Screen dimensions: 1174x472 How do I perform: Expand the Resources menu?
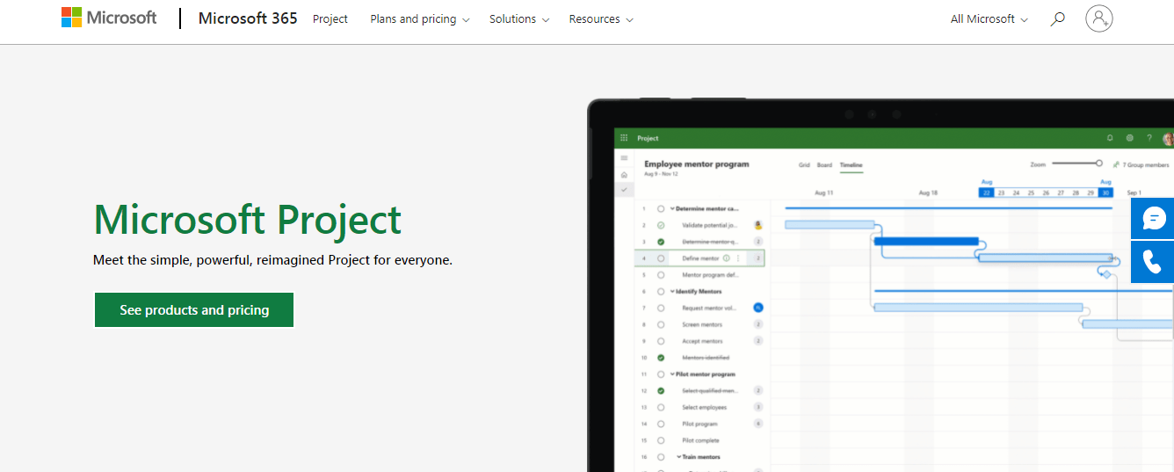(601, 18)
